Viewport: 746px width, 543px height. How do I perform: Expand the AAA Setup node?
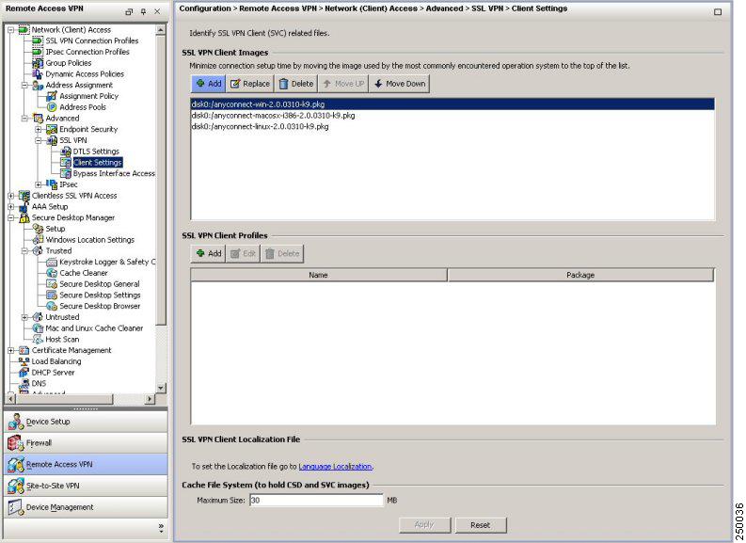pos(11,206)
